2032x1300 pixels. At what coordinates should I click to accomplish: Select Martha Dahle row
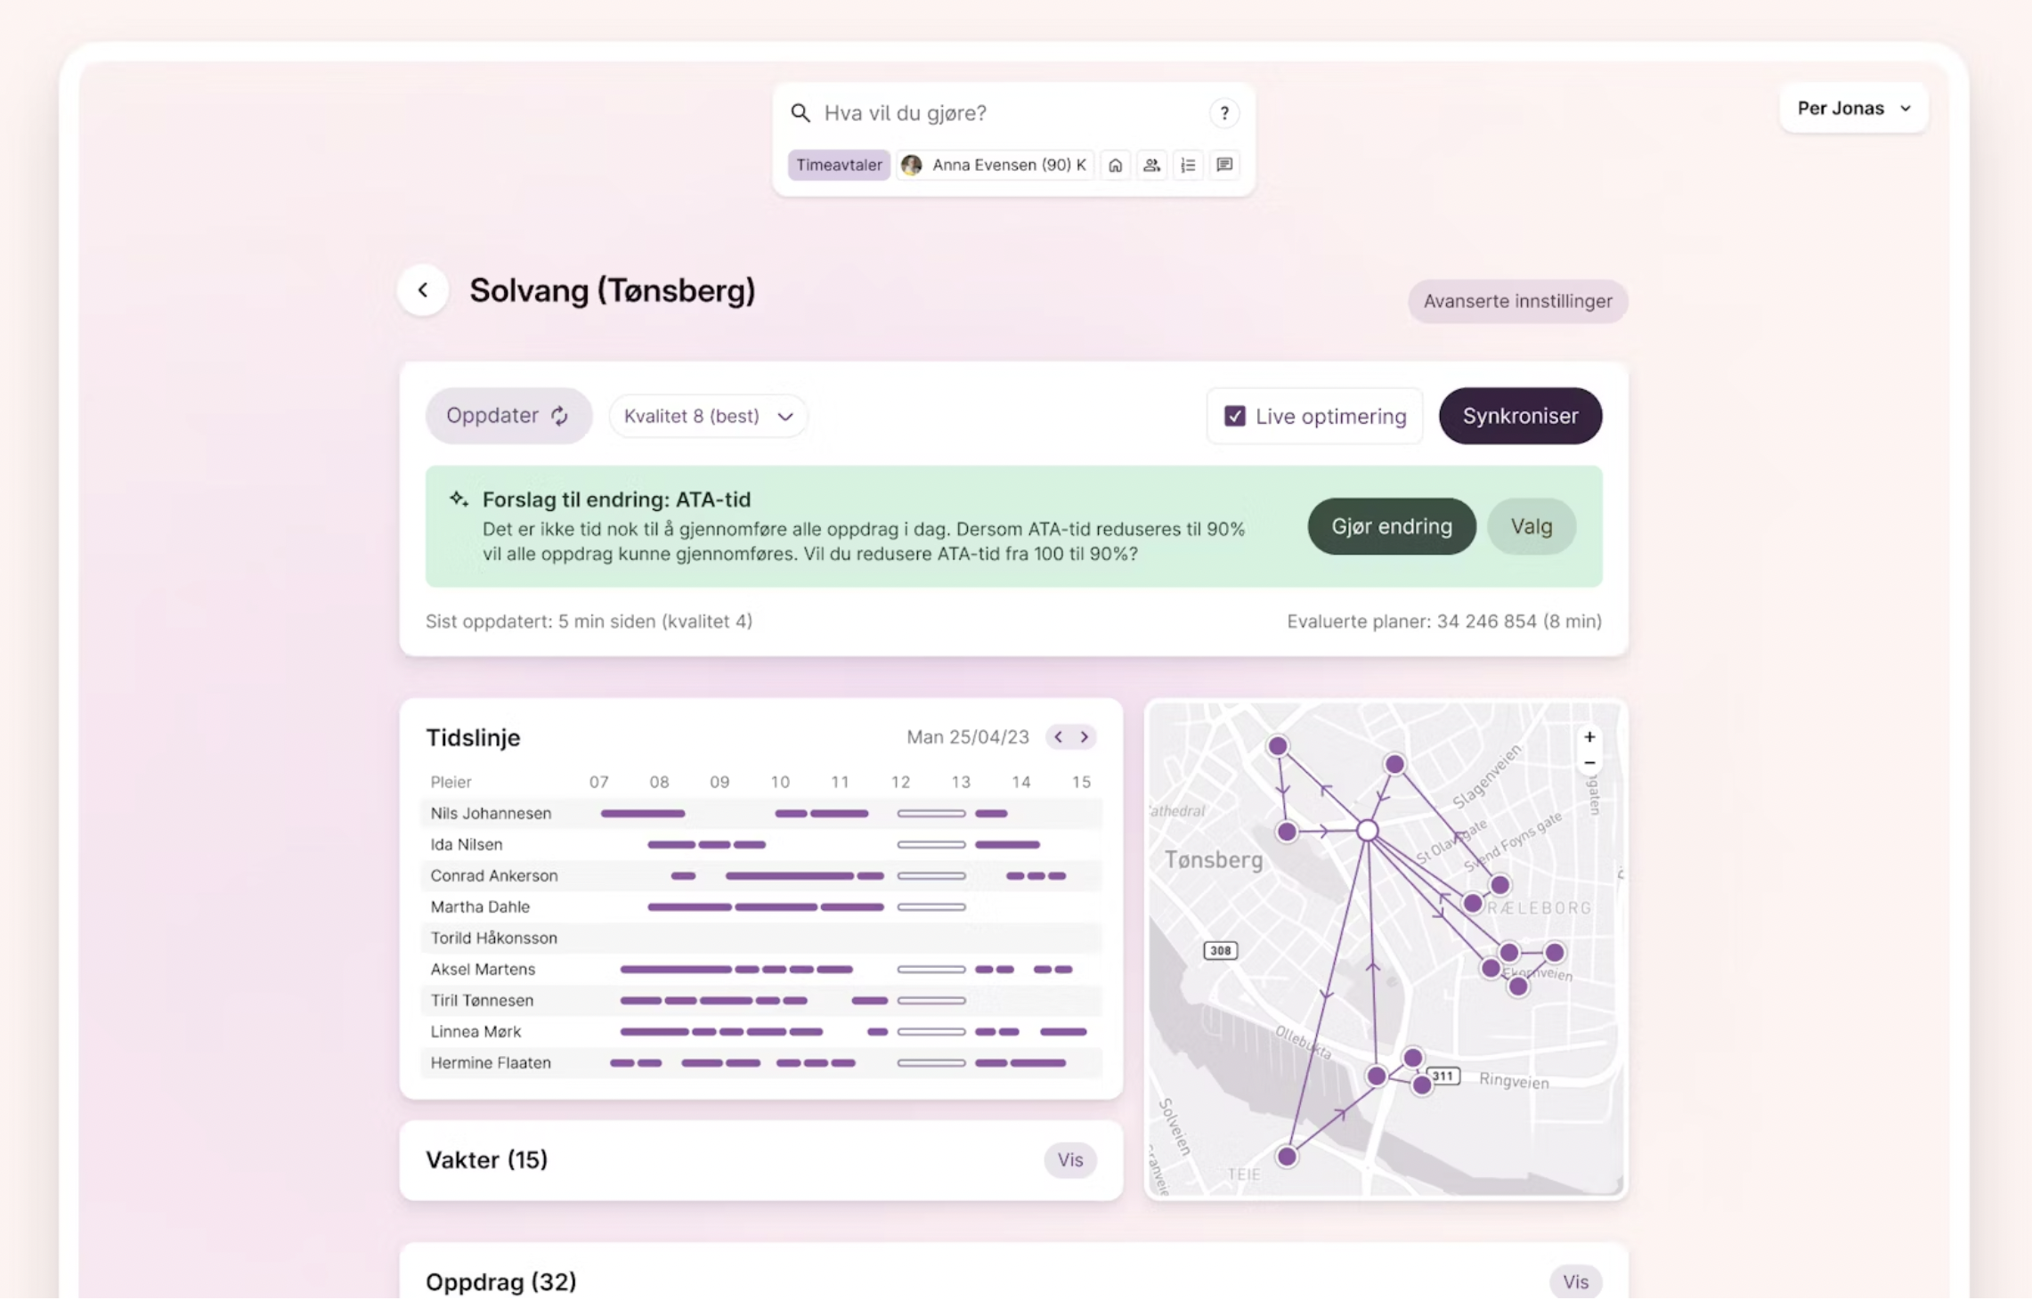pos(761,907)
